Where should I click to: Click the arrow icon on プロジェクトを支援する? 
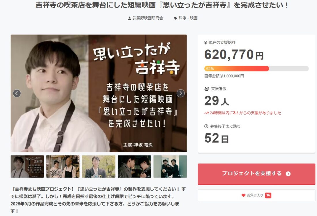click(x=288, y=174)
